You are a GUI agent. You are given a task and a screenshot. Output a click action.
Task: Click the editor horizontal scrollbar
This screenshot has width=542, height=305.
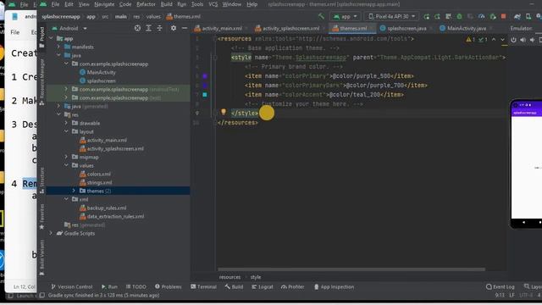pos(351,269)
